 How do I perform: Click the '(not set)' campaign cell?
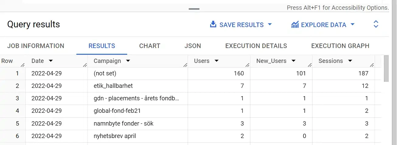(x=138, y=73)
